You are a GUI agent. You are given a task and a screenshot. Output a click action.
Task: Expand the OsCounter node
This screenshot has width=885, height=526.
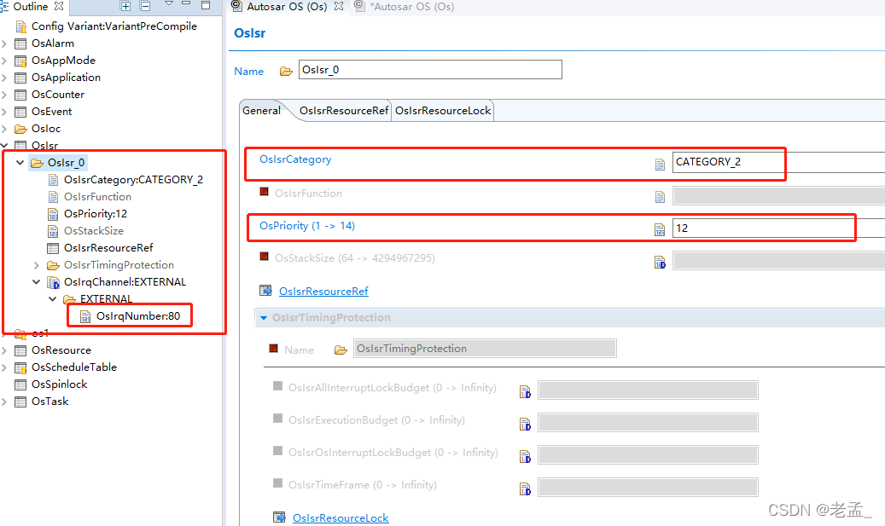pos(4,94)
